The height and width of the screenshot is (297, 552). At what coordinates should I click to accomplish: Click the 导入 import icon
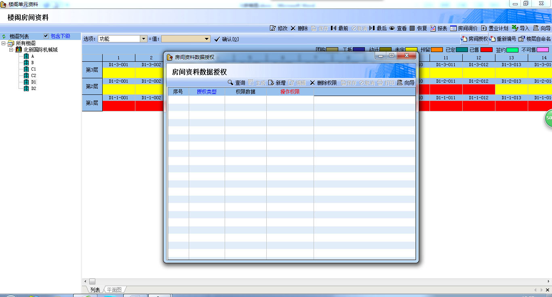[x=515, y=28]
